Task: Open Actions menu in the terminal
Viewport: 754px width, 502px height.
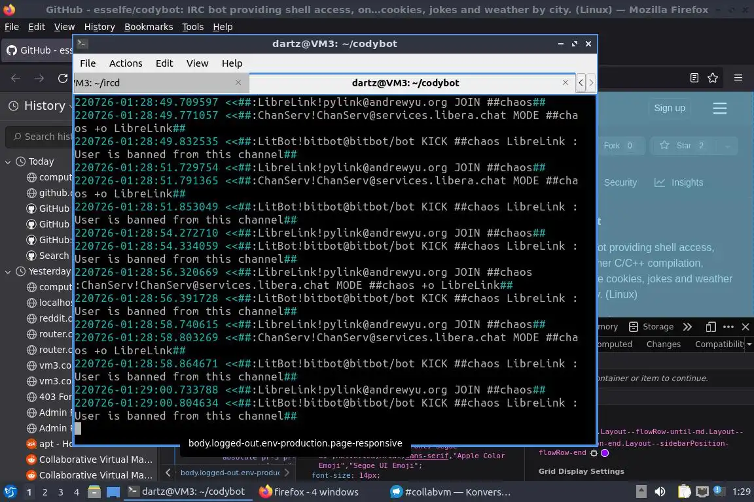Action: point(126,63)
